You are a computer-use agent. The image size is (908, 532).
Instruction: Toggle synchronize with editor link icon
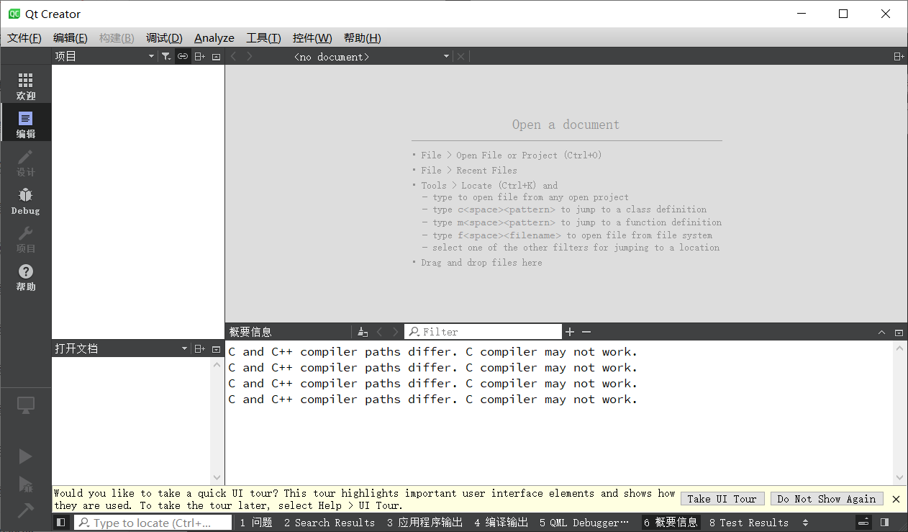[182, 55]
